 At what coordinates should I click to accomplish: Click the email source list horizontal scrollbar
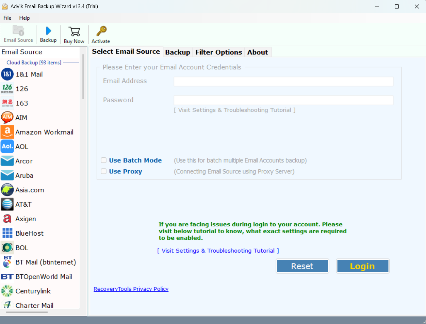coord(27,311)
